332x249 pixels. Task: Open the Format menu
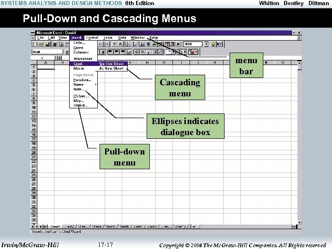(x=92, y=38)
